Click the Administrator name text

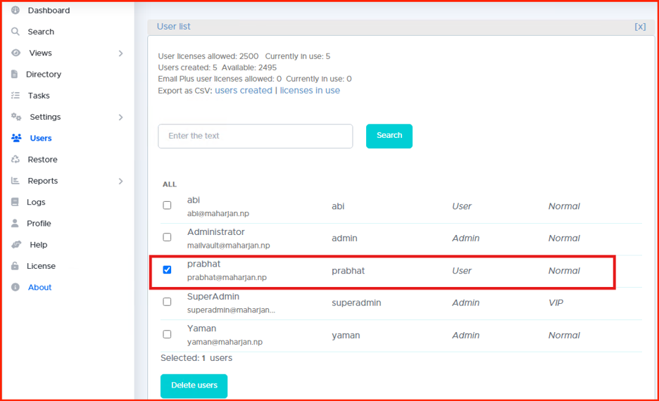click(x=215, y=231)
